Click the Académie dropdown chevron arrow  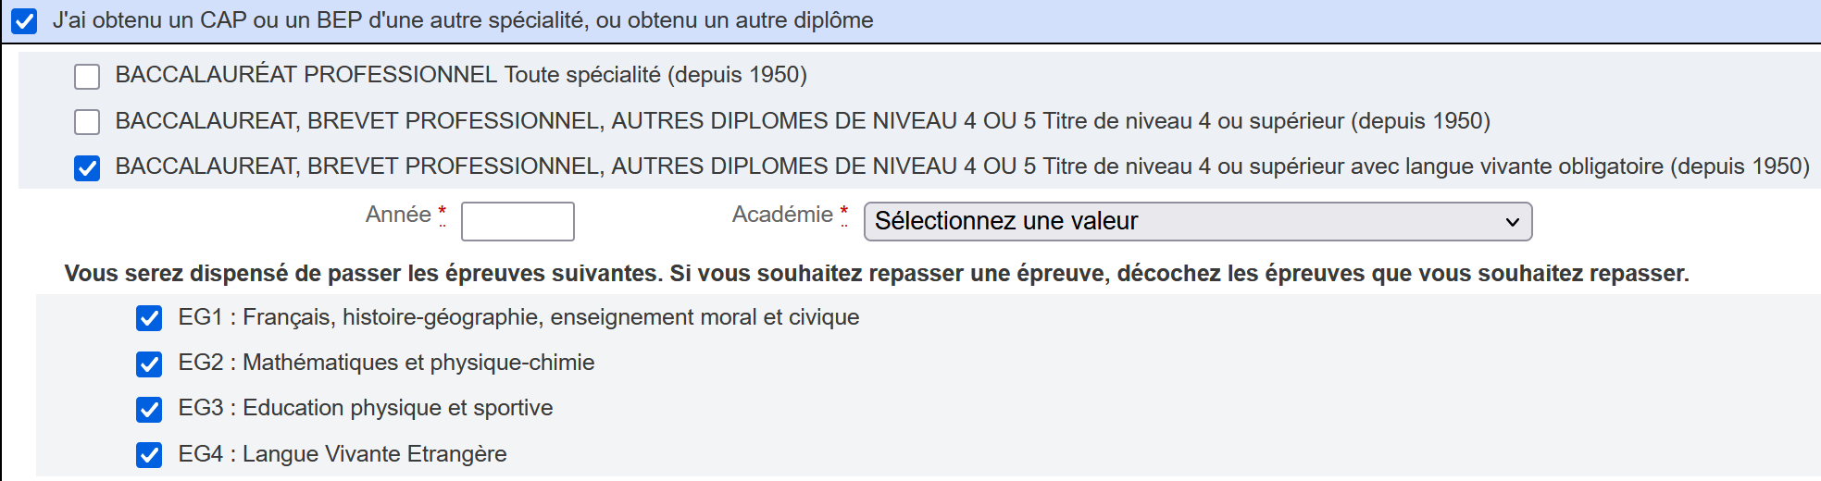point(1512,222)
